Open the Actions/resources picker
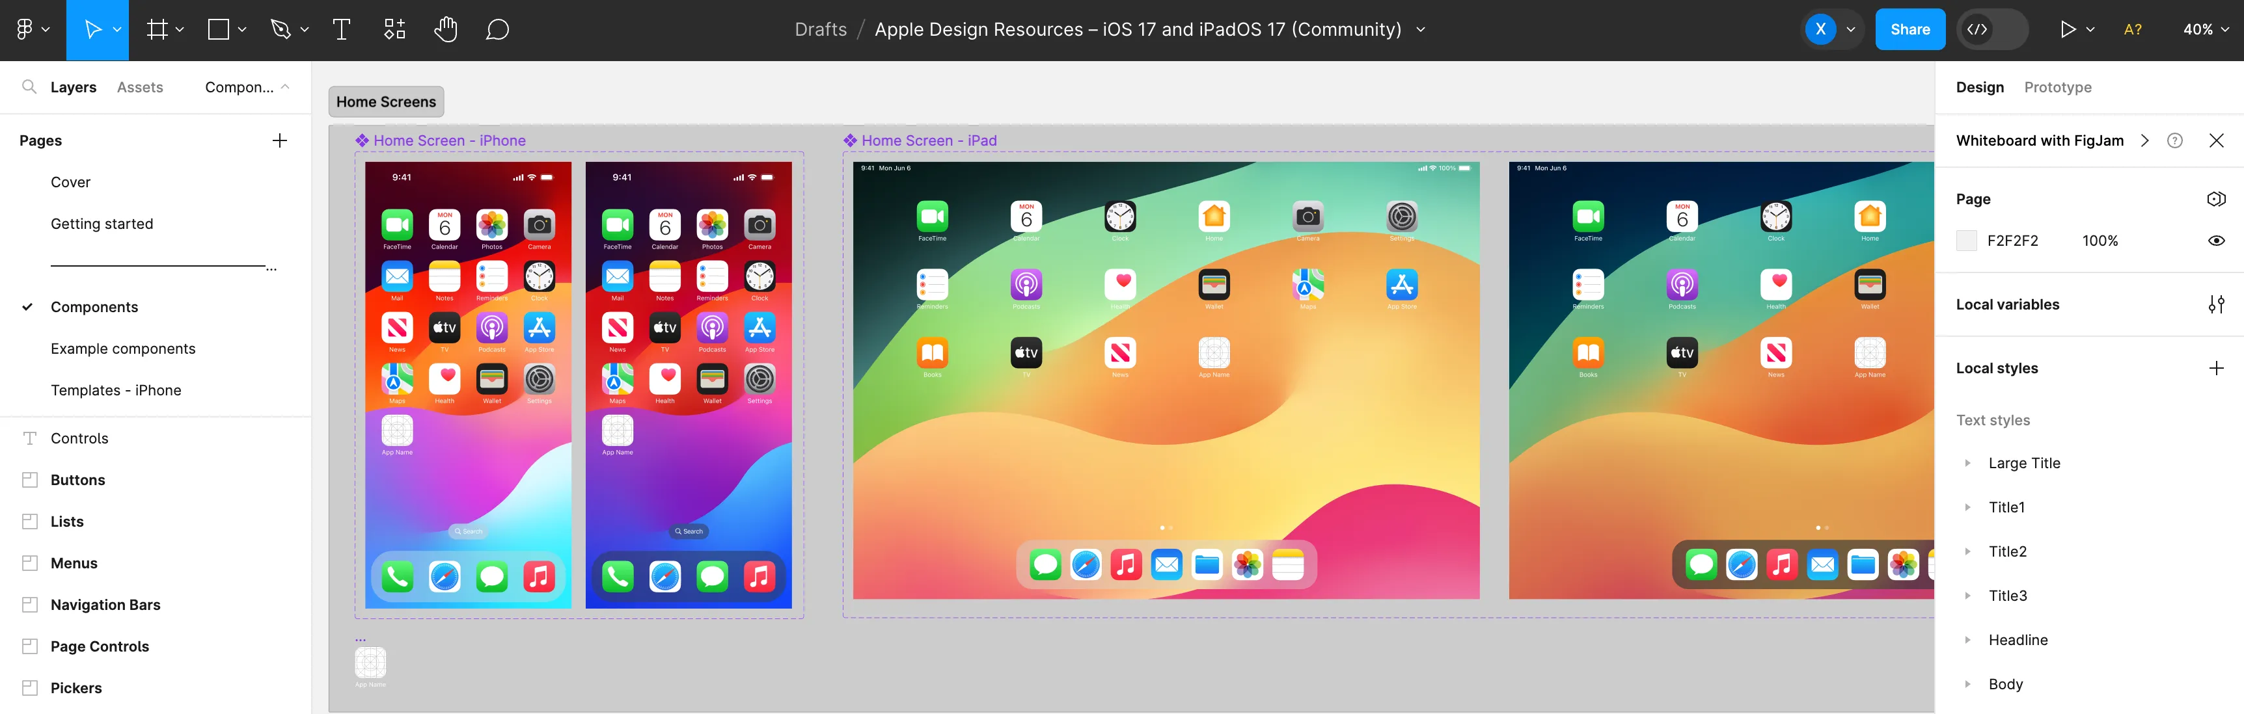Screen dimensions: 2244x714 (393, 29)
